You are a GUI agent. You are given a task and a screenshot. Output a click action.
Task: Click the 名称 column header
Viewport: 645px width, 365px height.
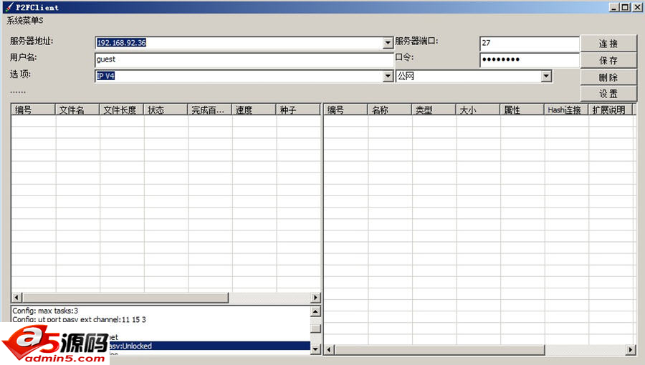click(x=390, y=109)
